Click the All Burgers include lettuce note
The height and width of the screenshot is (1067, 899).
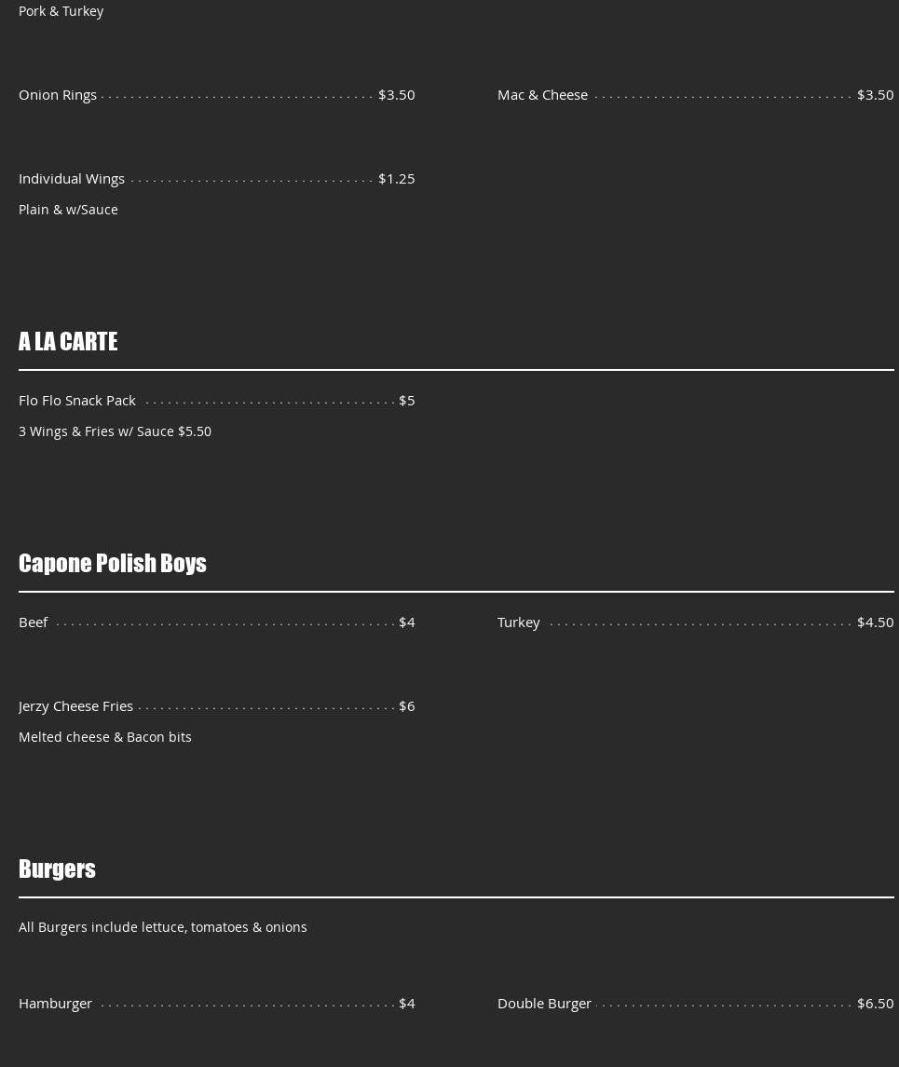(x=163, y=926)
